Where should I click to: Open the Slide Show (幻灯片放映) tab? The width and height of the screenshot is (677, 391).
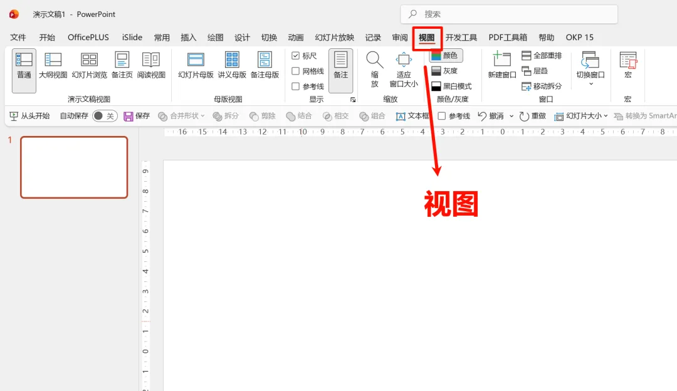pyautogui.click(x=335, y=38)
